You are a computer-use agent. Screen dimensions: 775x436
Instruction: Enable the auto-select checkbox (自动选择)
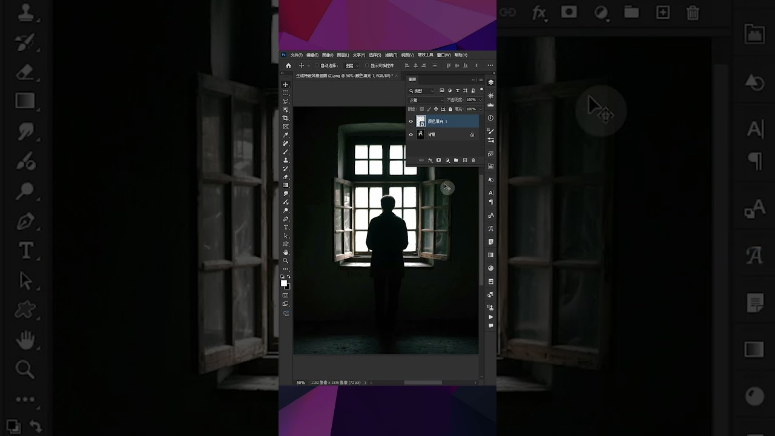click(317, 65)
